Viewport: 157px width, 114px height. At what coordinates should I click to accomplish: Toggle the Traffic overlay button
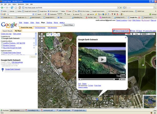pos(129,34)
